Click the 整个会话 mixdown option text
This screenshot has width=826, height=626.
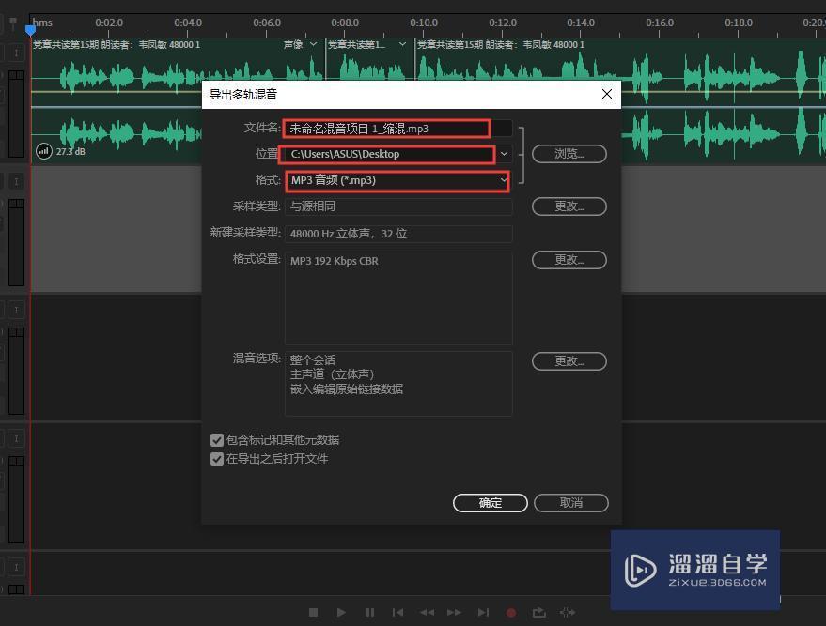pyautogui.click(x=312, y=359)
